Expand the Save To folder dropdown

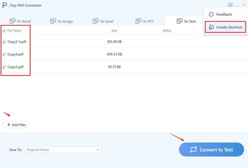(98, 150)
